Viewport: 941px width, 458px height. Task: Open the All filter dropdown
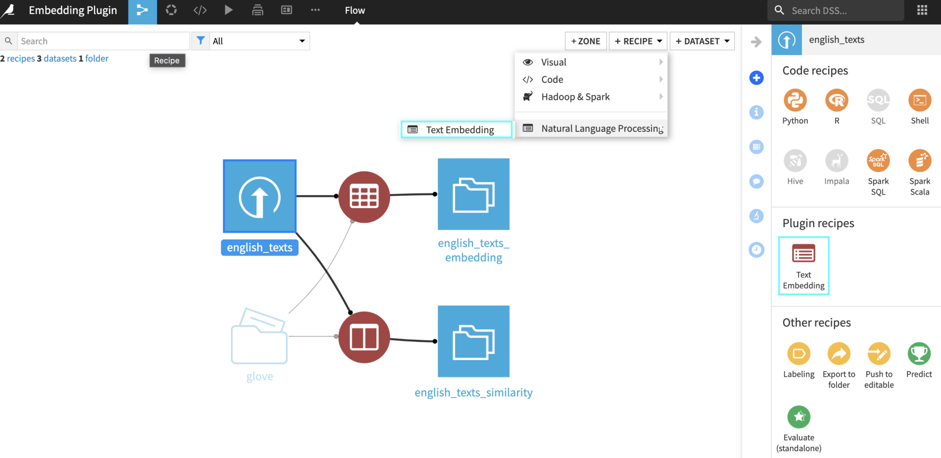click(x=259, y=41)
